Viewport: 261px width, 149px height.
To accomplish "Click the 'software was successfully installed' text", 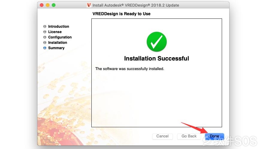I will pos(130,69).
